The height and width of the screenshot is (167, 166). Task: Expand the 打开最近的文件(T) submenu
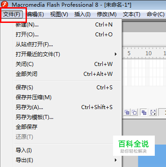67,54
